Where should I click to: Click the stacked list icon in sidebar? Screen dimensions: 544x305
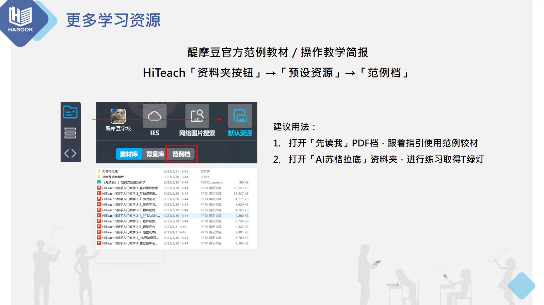(70, 133)
